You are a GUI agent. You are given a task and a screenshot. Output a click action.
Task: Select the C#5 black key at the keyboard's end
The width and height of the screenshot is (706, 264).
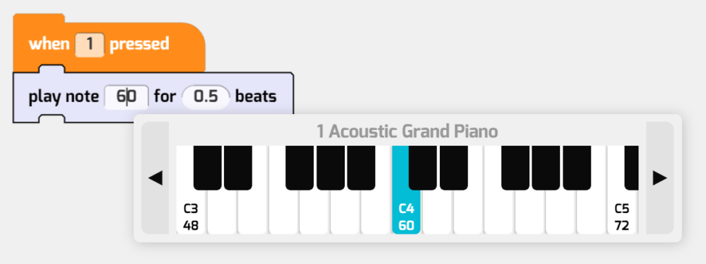(632, 167)
